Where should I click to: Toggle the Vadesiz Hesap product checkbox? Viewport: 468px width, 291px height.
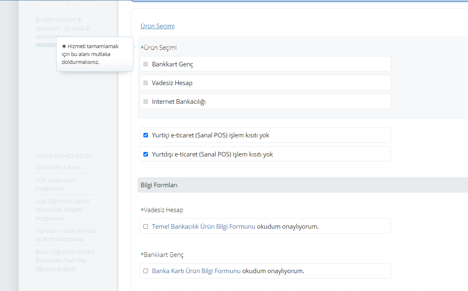(x=145, y=83)
